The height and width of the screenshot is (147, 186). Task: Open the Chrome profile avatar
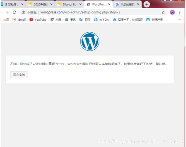(x=172, y=12)
